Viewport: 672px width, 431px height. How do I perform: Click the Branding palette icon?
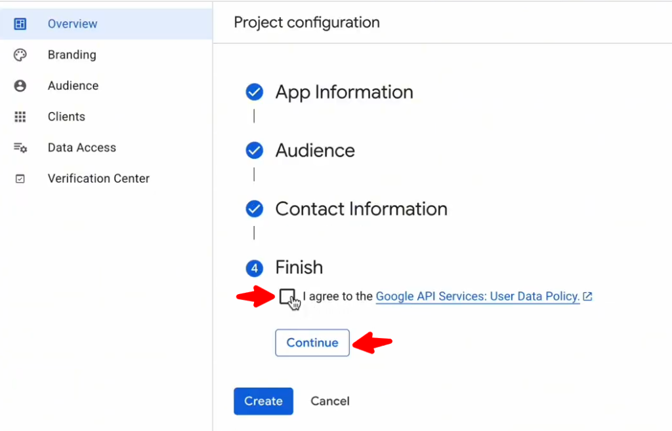(20, 55)
